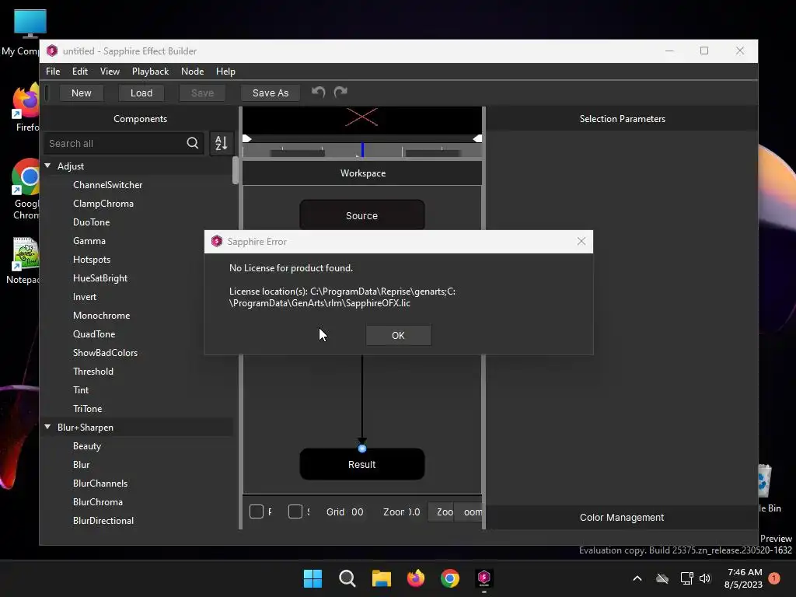Click the Zoo button in workspace footer
The image size is (796, 597).
point(441,511)
